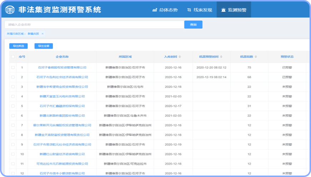Viewport: 311px width, 177px height.
Task: Sort by 机器预警时间 column arrows
Action: (221, 57)
